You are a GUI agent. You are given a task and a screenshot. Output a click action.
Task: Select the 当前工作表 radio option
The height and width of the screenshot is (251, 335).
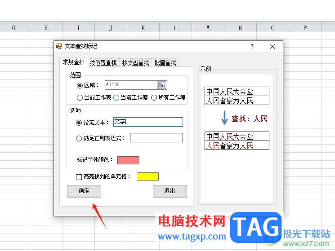tap(80, 98)
